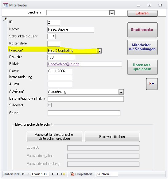Open HaagSabine@test.de email link
Viewport: 168px width, 179px height.
(x=64, y=64)
